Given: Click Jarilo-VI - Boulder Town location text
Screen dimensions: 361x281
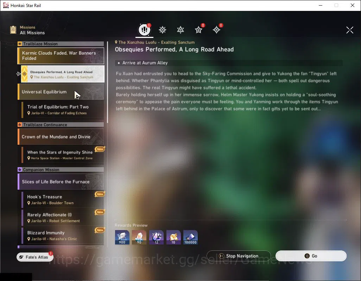Looking at the screenshot, I should [x=52, y=203].
